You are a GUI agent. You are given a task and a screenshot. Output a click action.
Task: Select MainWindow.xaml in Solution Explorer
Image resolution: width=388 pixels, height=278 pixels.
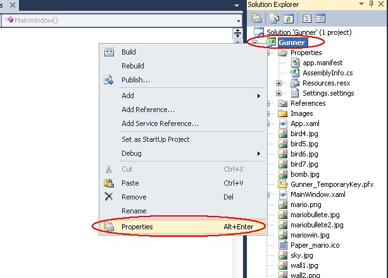(318, 194)
